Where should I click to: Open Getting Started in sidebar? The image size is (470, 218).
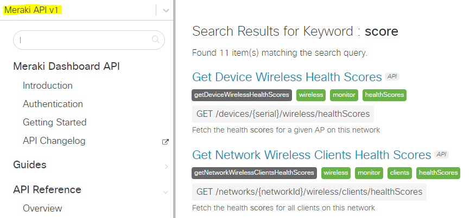[54, 122]
